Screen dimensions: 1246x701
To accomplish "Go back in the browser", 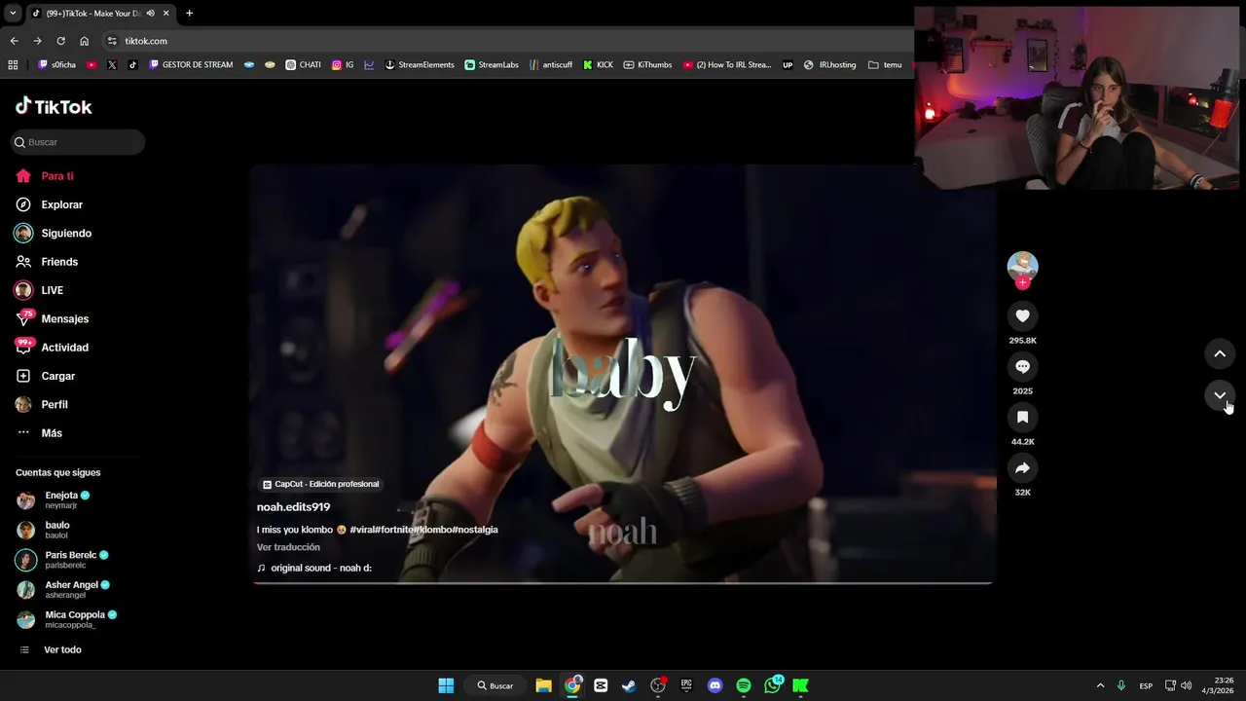I will [x=14, y=41].
